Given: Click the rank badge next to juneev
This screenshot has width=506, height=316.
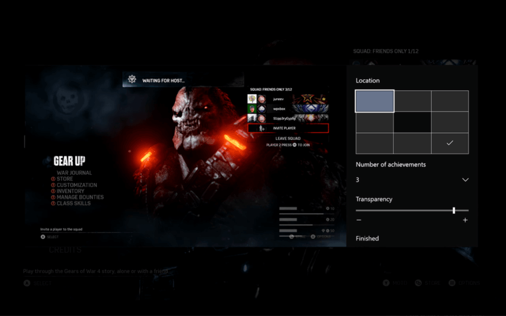Looking at the screenshot, I should (x=262, y=99).
